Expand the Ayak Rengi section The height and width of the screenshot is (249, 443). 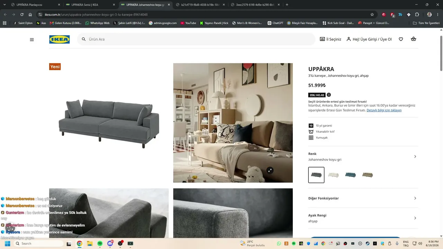363,218
